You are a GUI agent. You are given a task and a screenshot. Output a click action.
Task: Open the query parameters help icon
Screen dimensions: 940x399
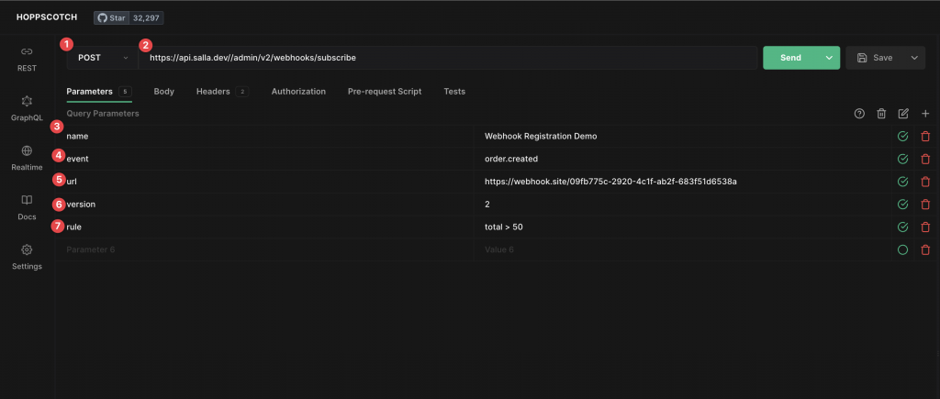[x=859, y=113]
